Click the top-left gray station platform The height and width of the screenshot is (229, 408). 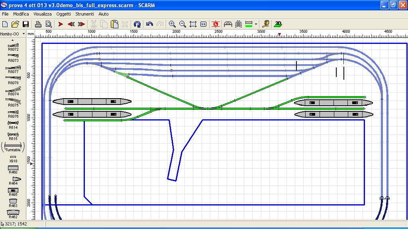tap(92, 101)
